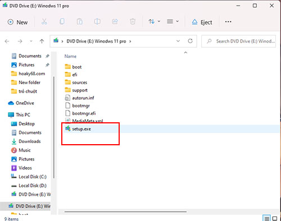The image size is (281, 221).
Task: Open Local Disk (C:) in sidebar
Action: click(29, 177)
